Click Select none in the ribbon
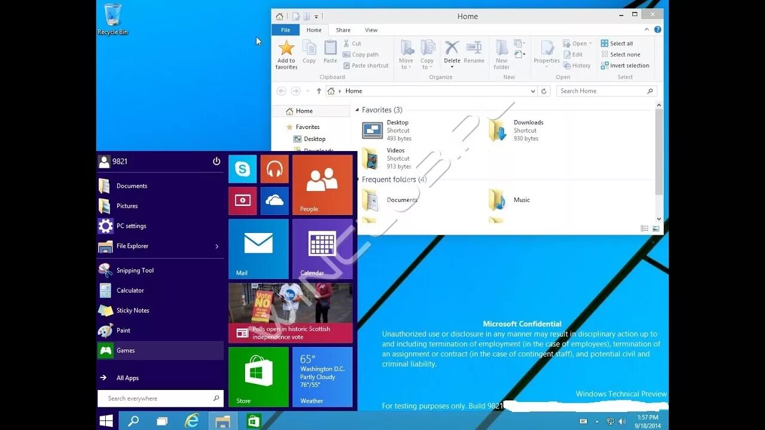This screenshot has height=430, width=765. pyautogui.click(x=620, y=54)
